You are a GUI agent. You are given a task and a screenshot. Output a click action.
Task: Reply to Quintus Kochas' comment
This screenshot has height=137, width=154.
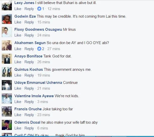pyautogui.click(x=29, y=75)
